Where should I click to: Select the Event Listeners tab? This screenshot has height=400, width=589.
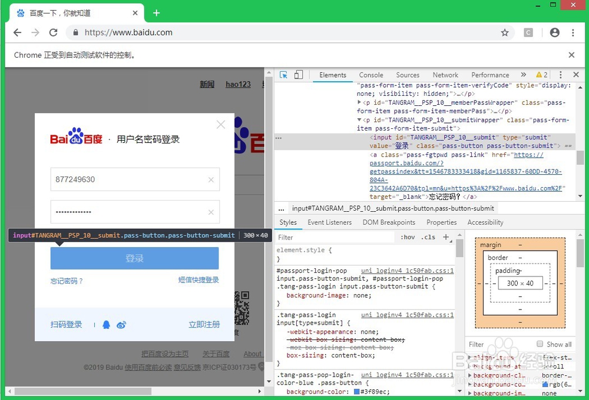[330, 222]
